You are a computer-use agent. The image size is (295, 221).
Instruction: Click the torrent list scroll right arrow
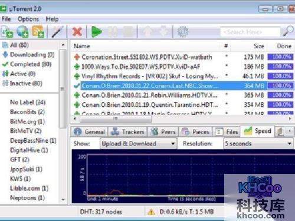[290, 118]
